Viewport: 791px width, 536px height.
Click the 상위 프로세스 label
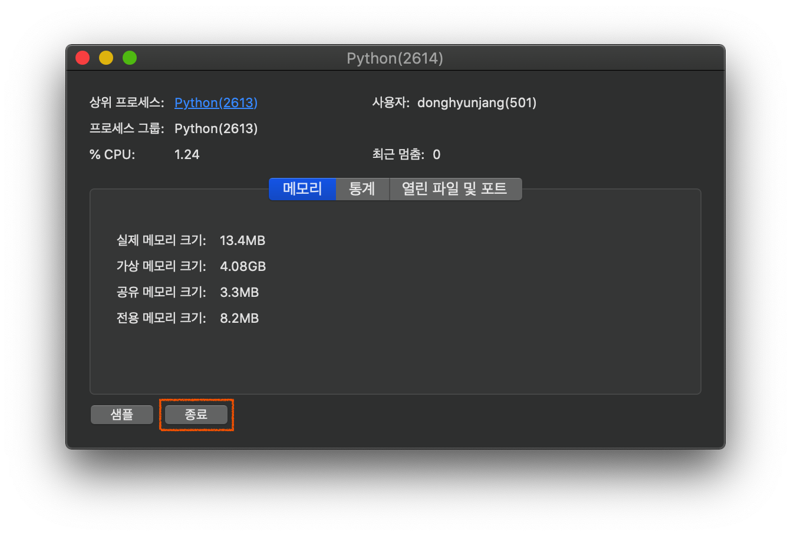point(127,102)
